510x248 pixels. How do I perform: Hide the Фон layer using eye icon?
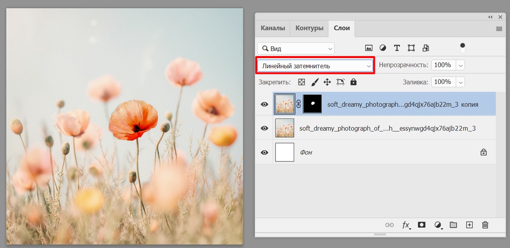(264, 152)
